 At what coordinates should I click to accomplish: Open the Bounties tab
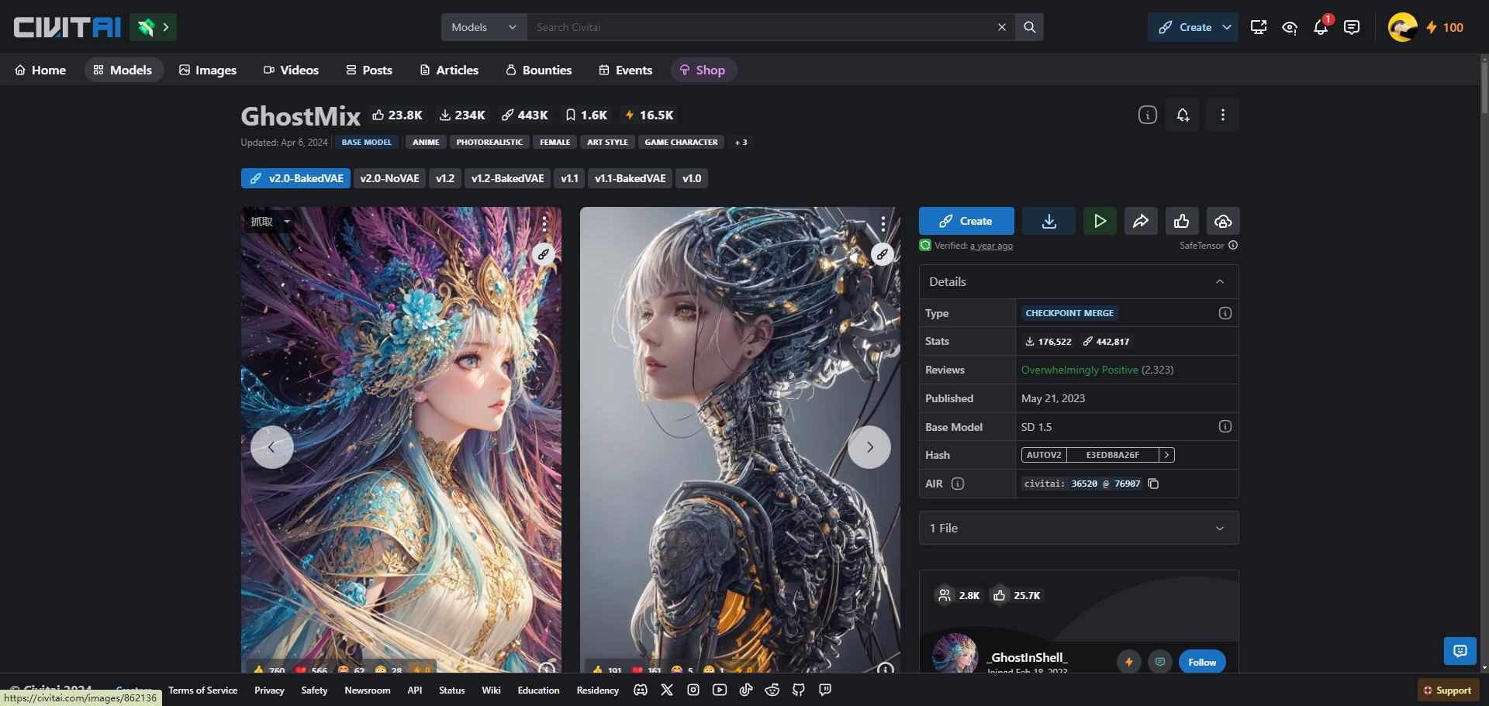[539, 70]
